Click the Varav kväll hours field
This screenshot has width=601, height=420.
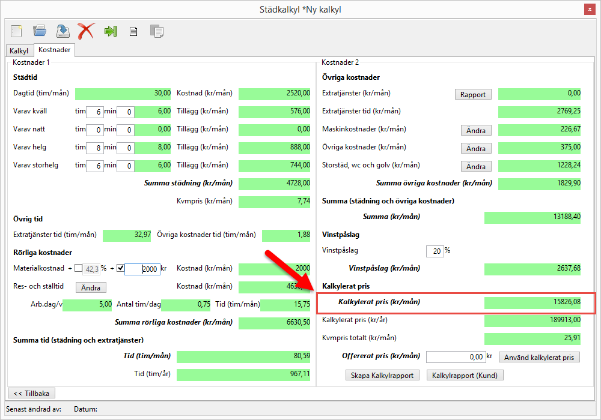coord(94,112)
